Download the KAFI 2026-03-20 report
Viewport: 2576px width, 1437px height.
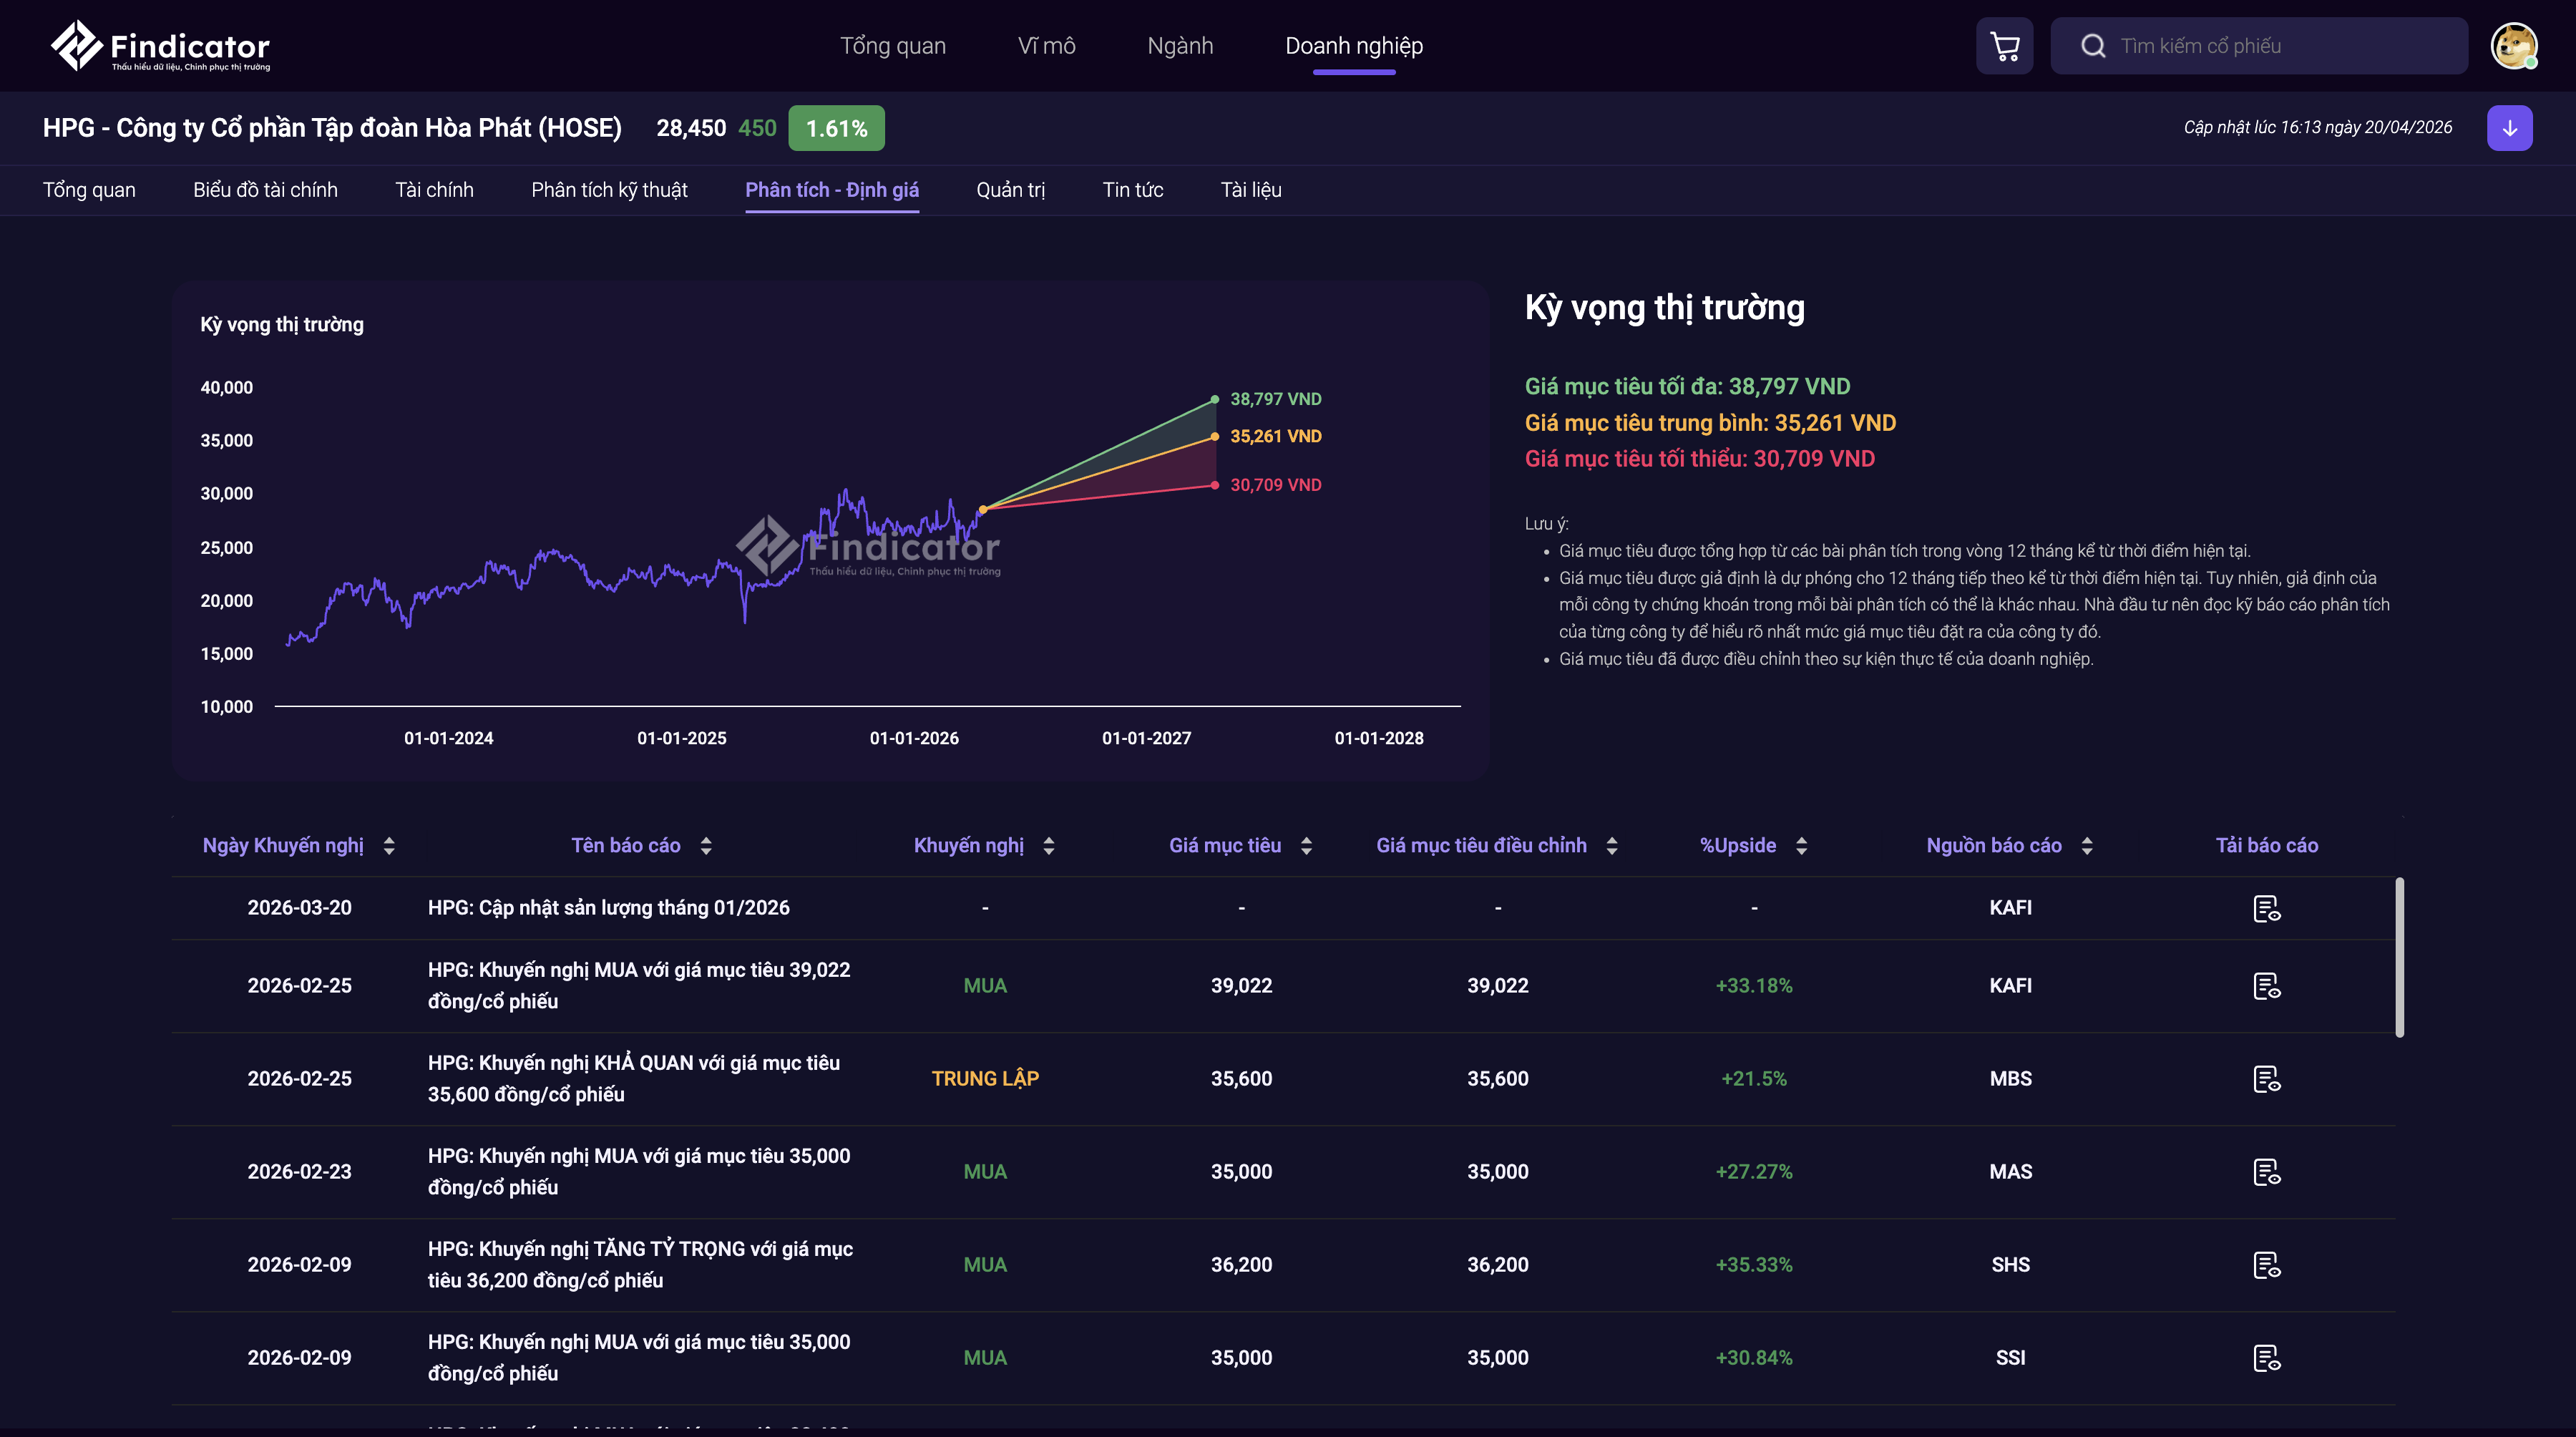[x=2266, y=908]
